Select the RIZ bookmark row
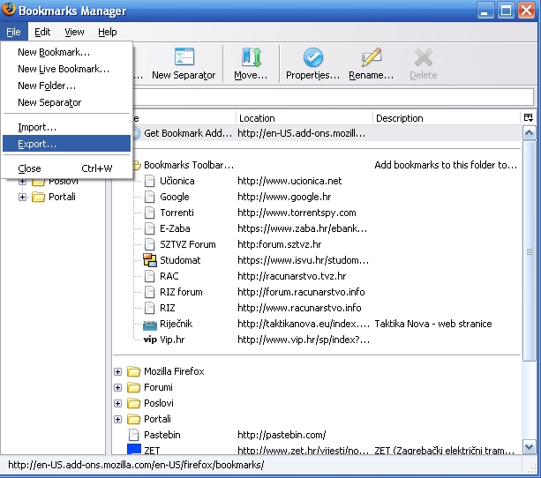Viewport: 541px width, 478px height. coord(316,308)
